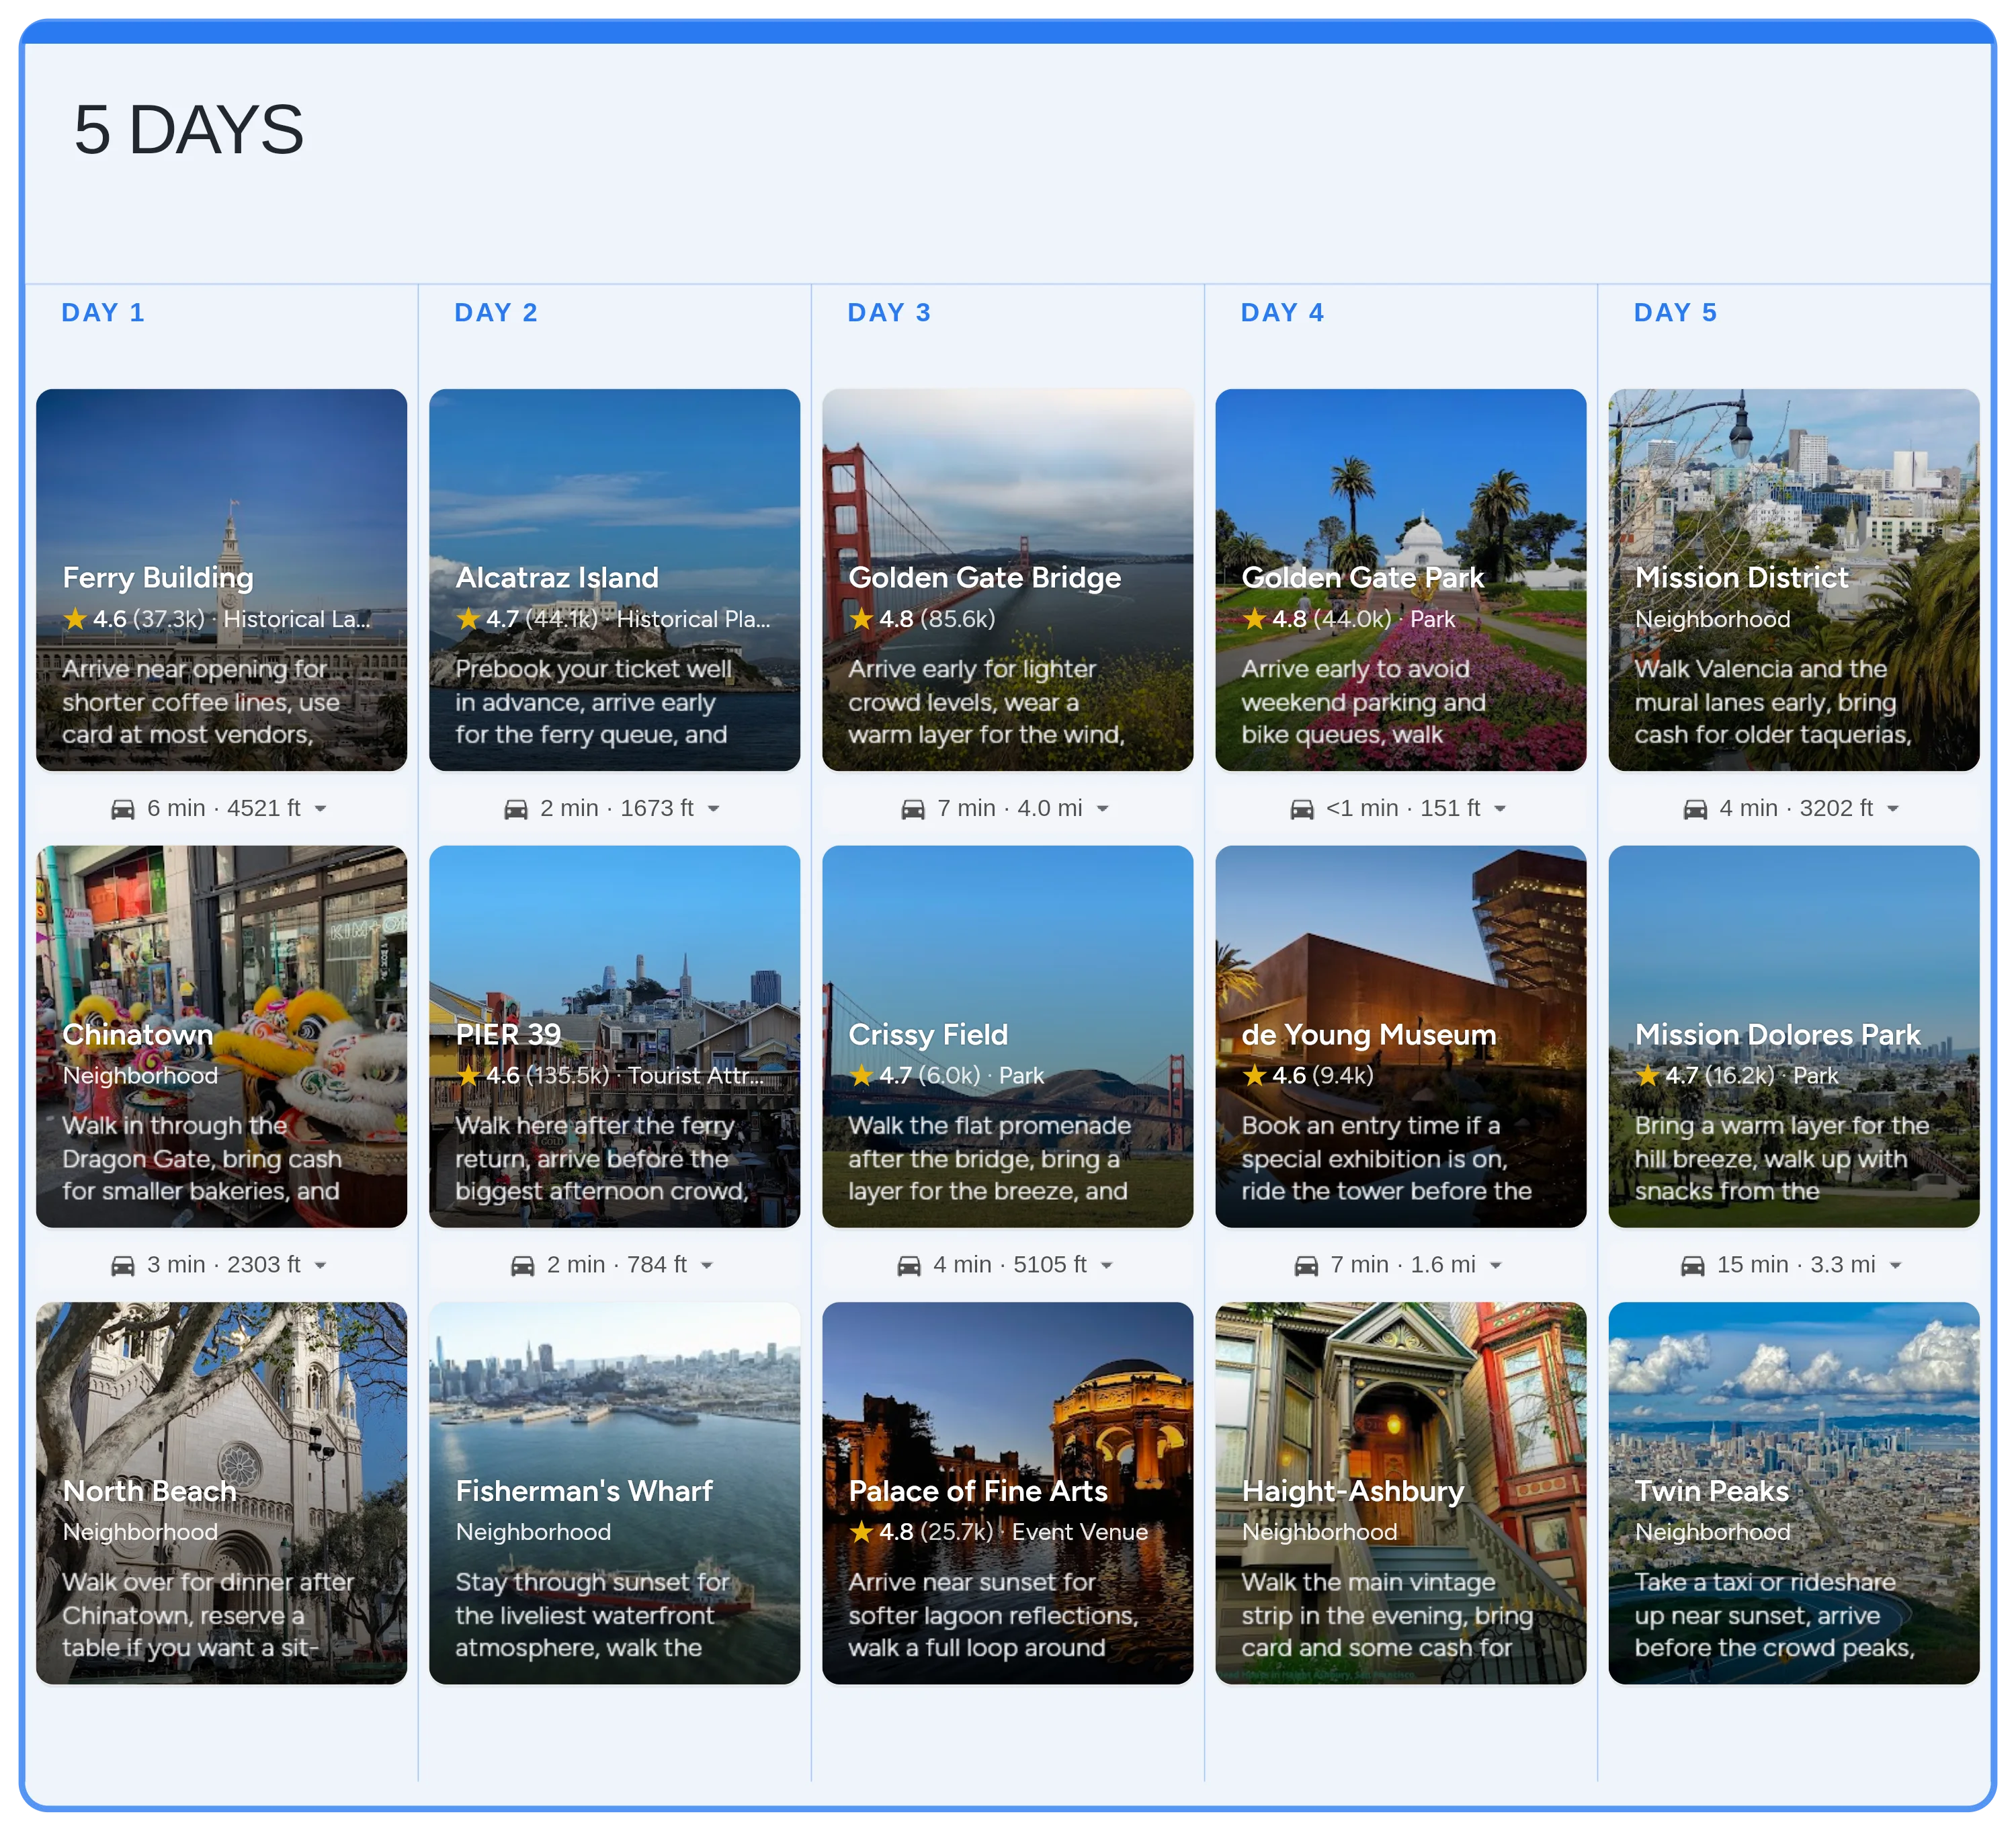Expand travel options for 6 min · 4521 ft

tap(321, 809)
